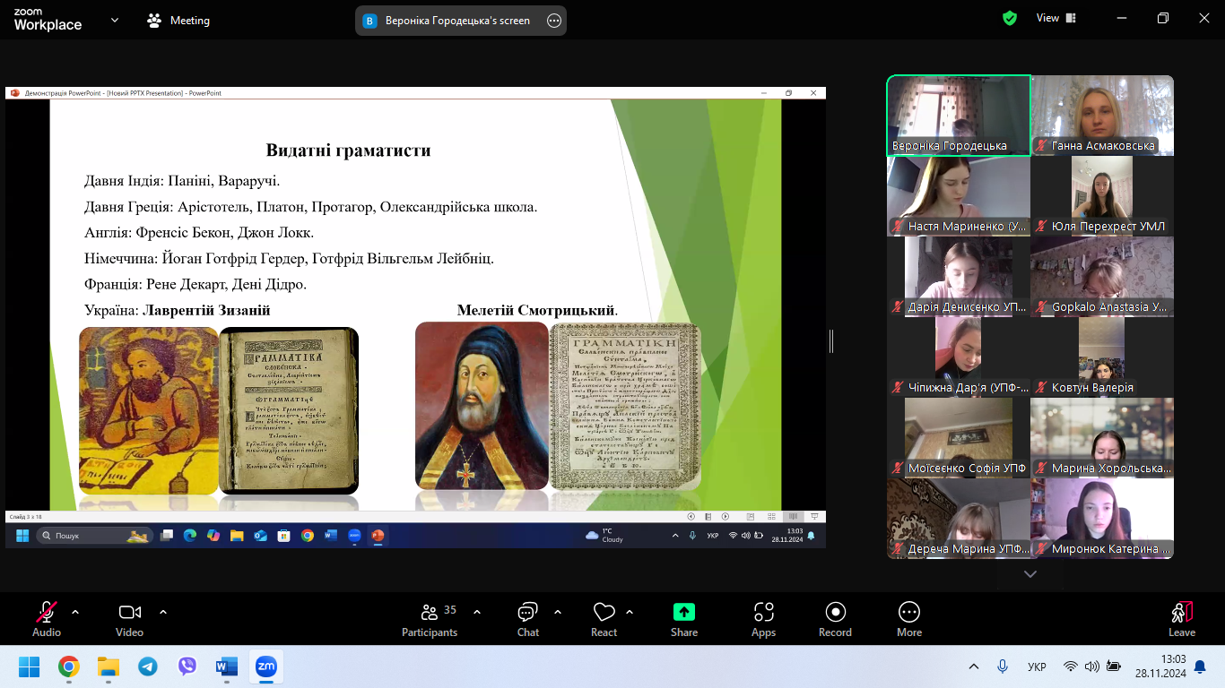
Task: Click the Copilot icon in the shared taskbar
Action: (213, 536)
